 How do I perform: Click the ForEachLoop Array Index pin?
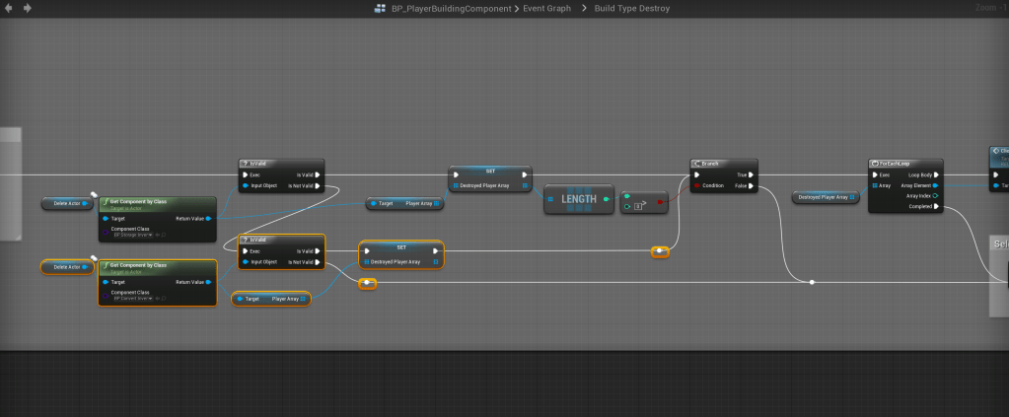937,195
